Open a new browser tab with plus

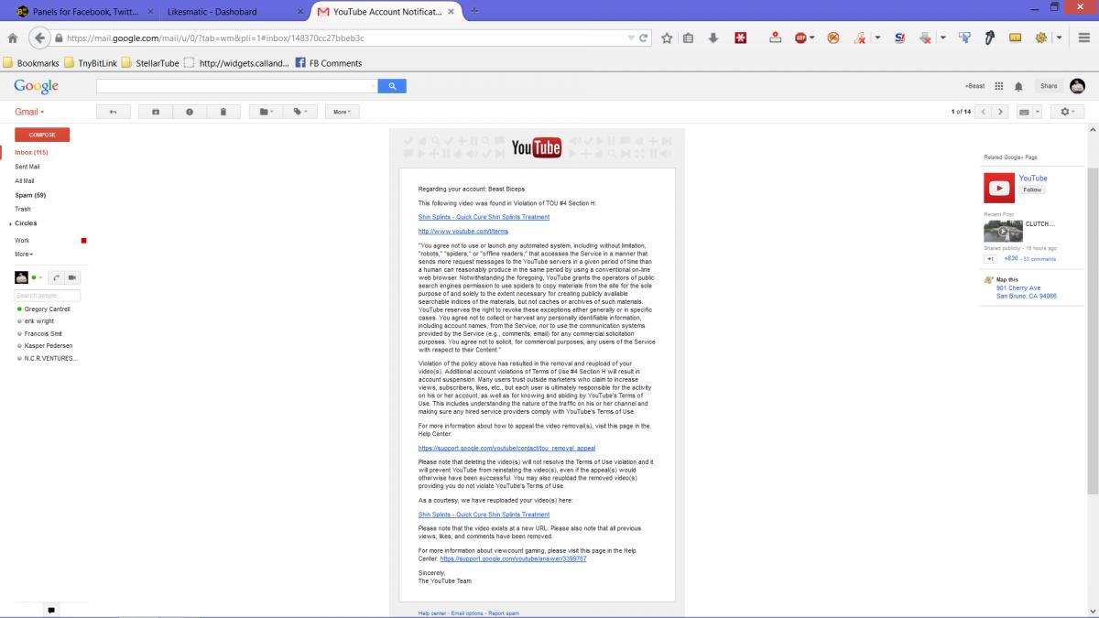tap(473, 11)
